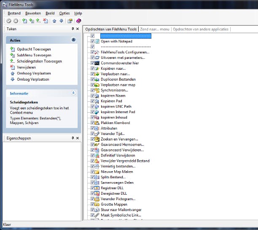258x230 pixels.
Task: Click the Grootte Mappen icon
Action: tap(97, 204)
